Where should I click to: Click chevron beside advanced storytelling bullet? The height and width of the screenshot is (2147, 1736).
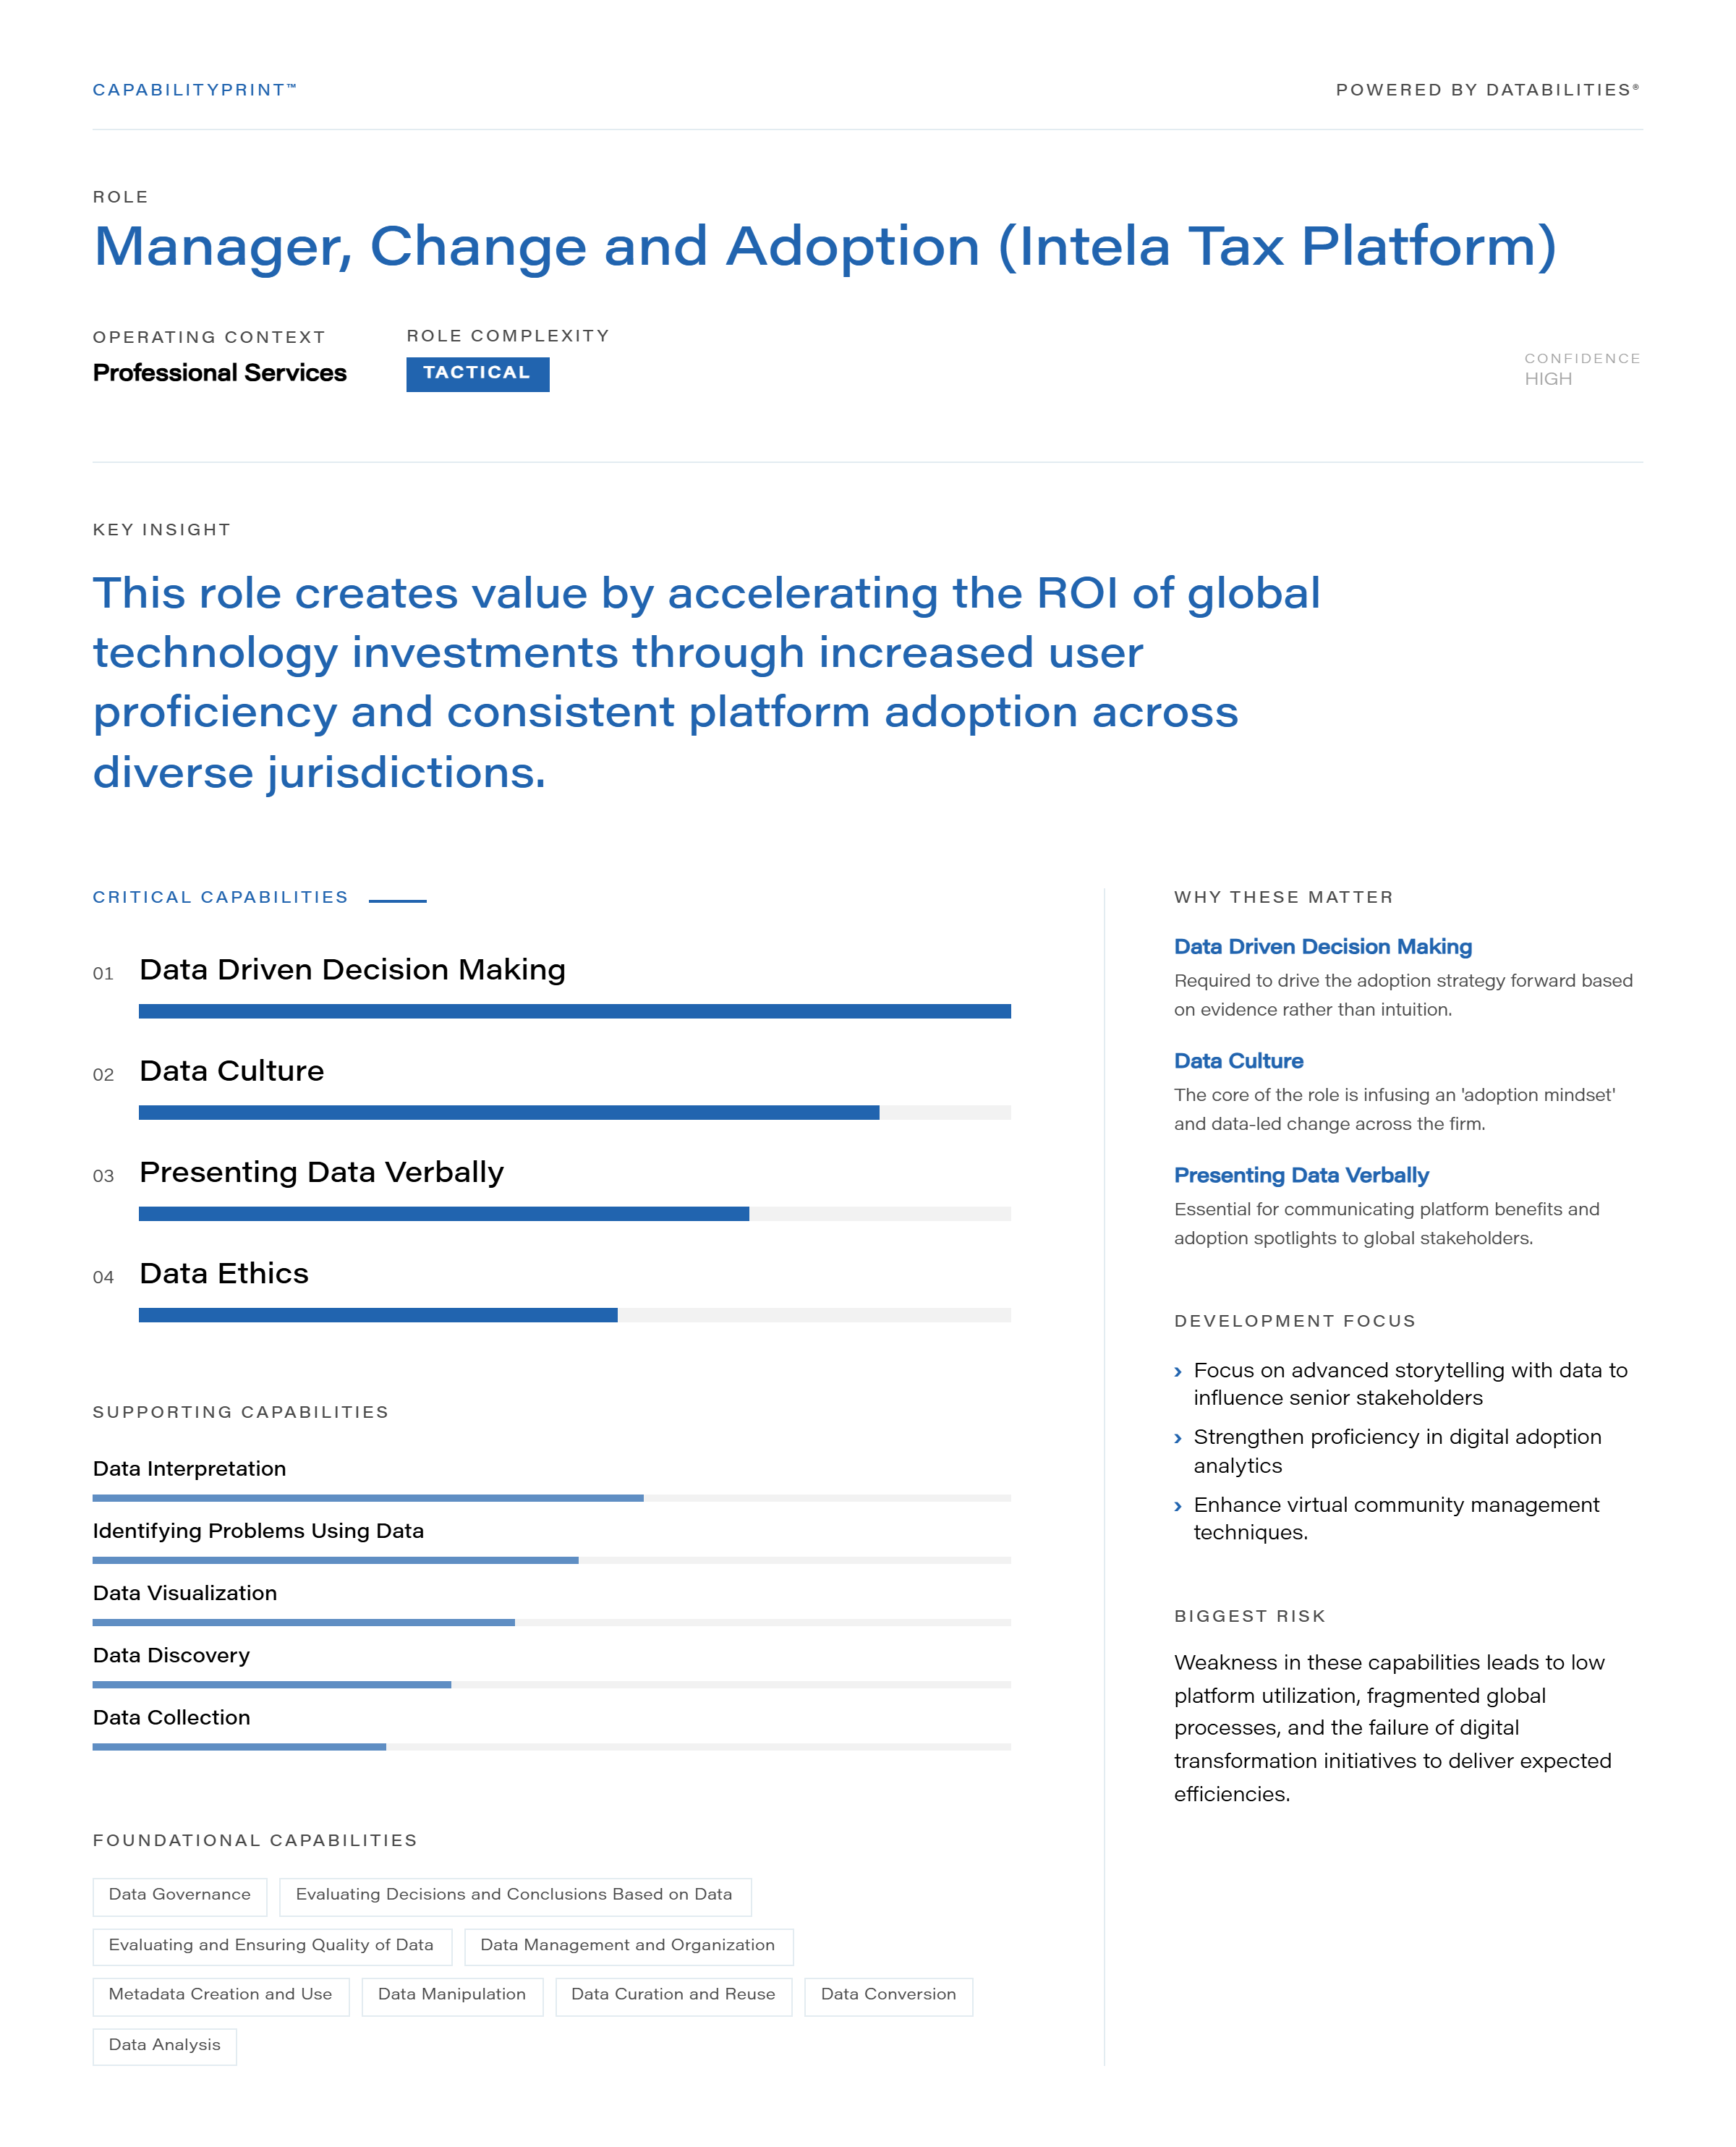click(x=1178, y=1372)
